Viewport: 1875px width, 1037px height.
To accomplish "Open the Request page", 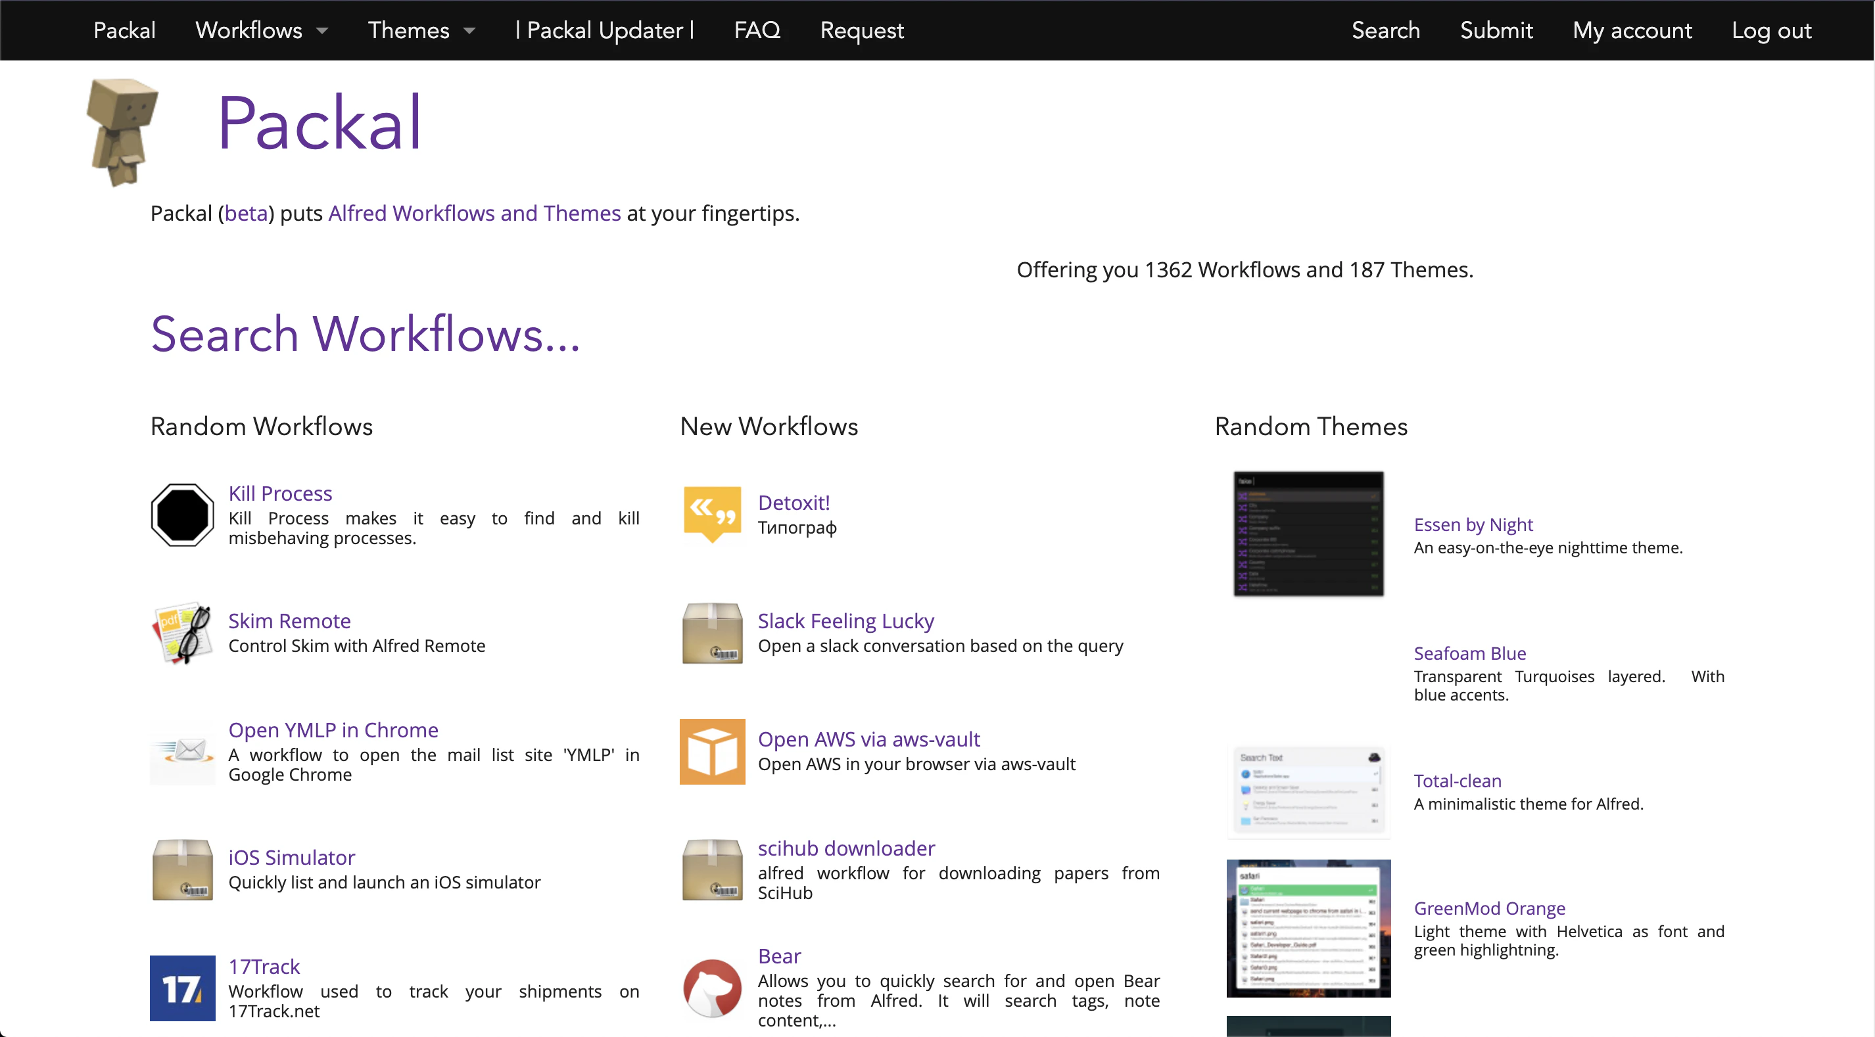I will 862,30.
